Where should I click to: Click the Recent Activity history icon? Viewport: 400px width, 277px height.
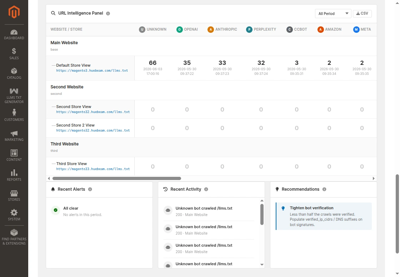(165, 189)
